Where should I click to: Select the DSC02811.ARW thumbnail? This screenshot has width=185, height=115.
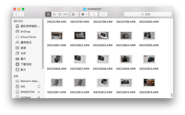[x=57, y=83]
